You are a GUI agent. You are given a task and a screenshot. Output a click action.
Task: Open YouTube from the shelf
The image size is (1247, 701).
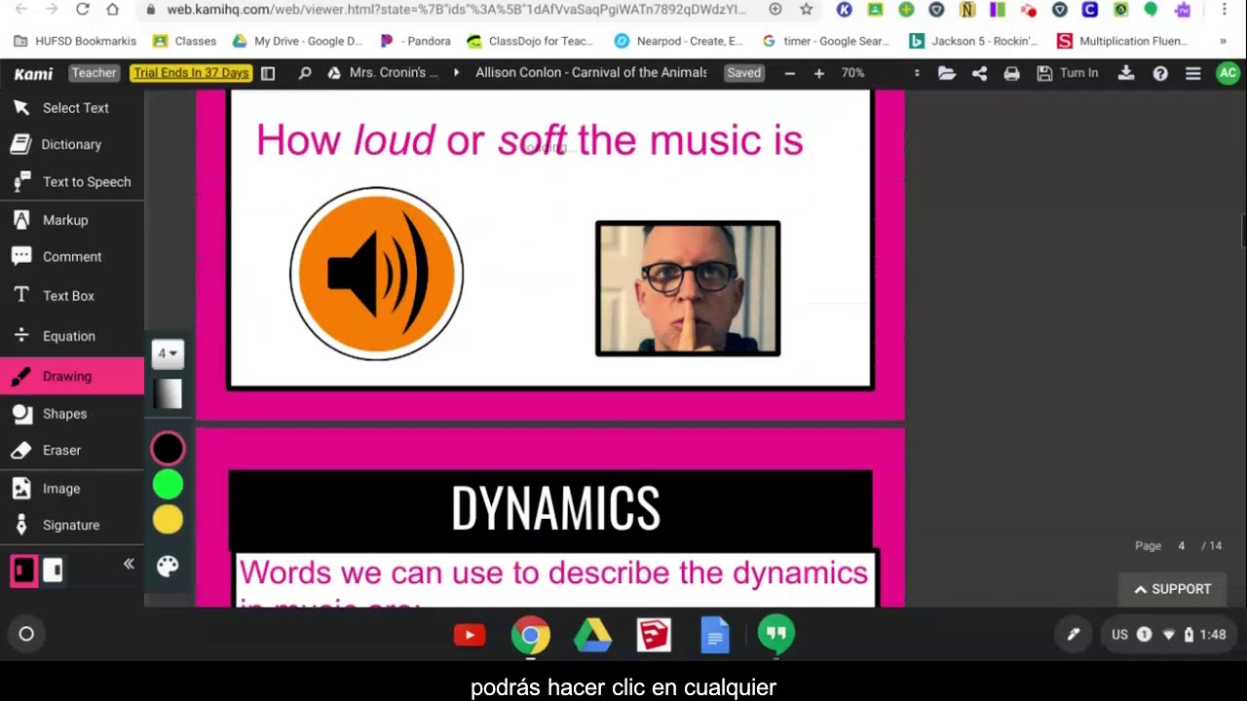(x=470, y=636)
